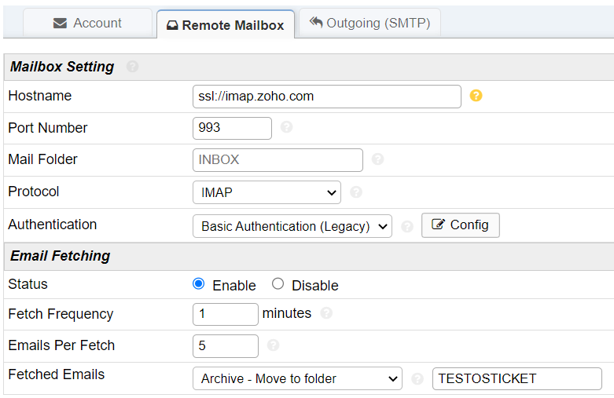Open the Protocol IMAP dropdown
The image size is (614, 398).
coord(267,192)
